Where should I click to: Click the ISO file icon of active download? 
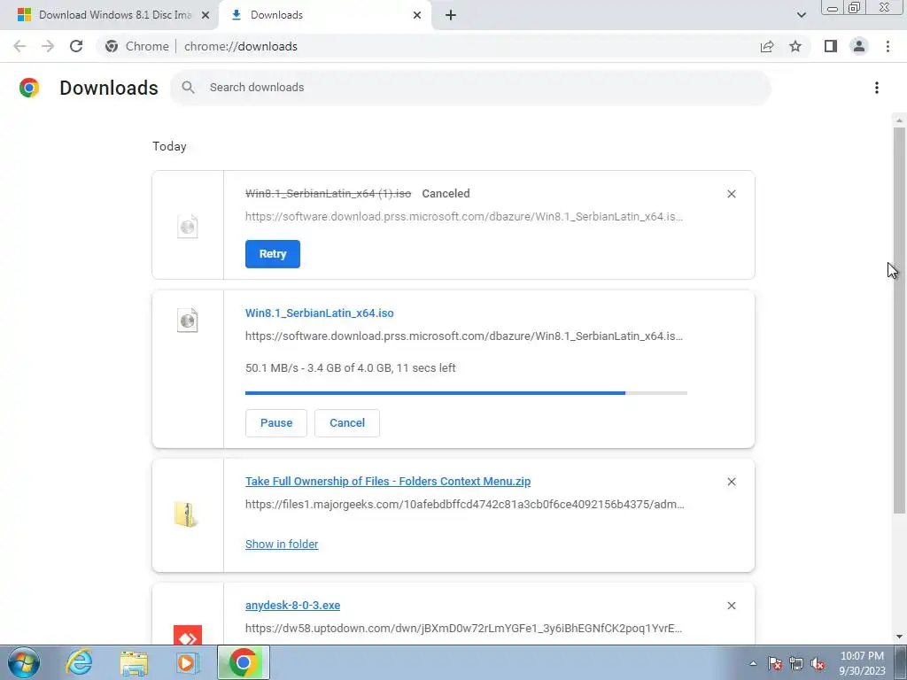[x=188, y=320]
